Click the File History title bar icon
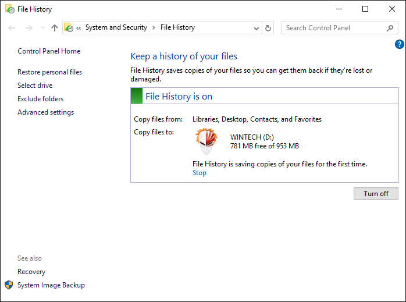Screen dimensions: 406x302 10,9
